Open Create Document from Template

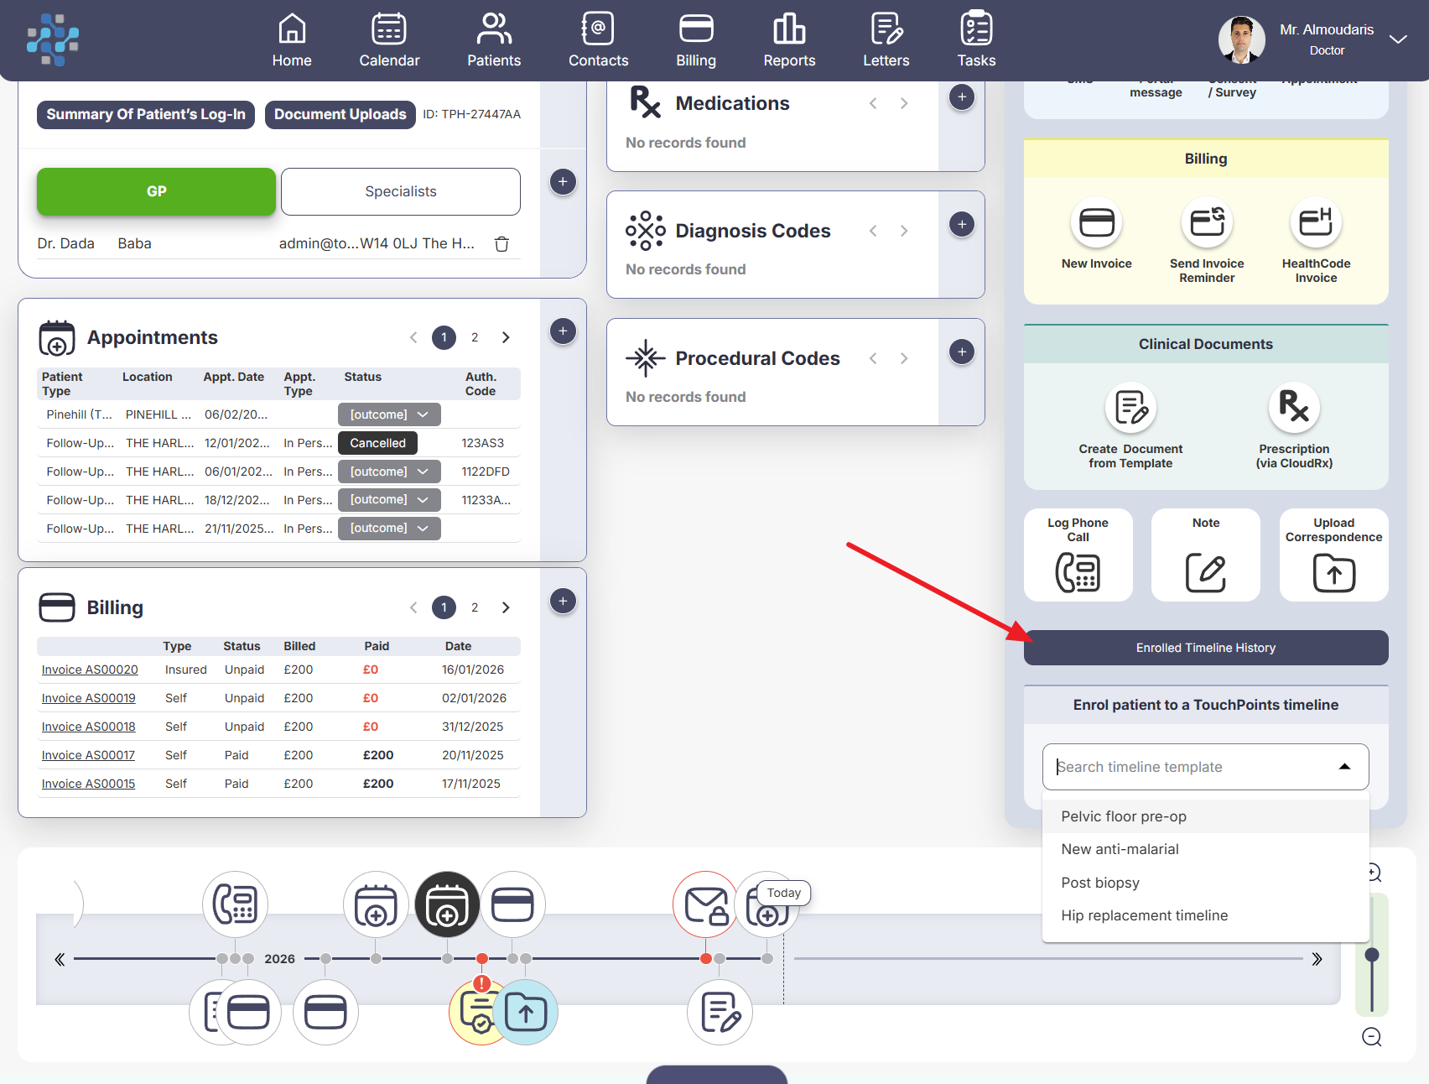(x=1130, y=409)
